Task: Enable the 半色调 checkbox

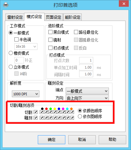Action: (16, 40)
